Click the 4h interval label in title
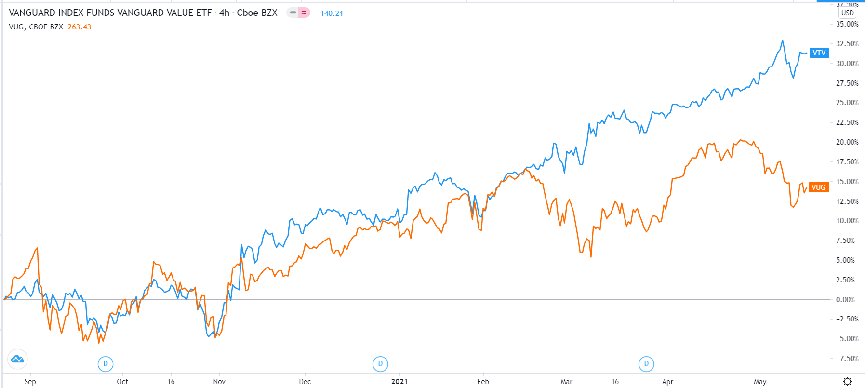865x388 pixels. [225, 13]
